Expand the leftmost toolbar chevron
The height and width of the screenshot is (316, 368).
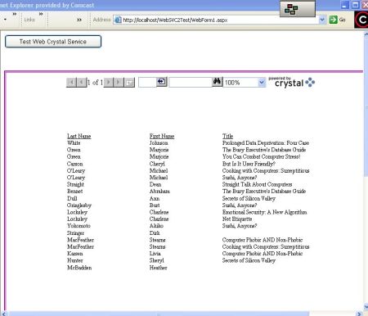15,14
